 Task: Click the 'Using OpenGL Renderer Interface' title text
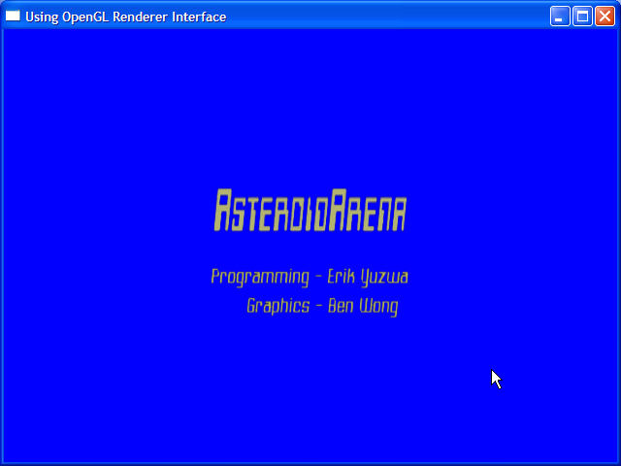(x=126, y=17)
